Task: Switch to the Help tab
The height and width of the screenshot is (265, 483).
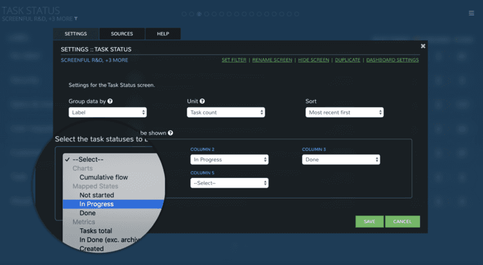Action: (x=163, y=34)
